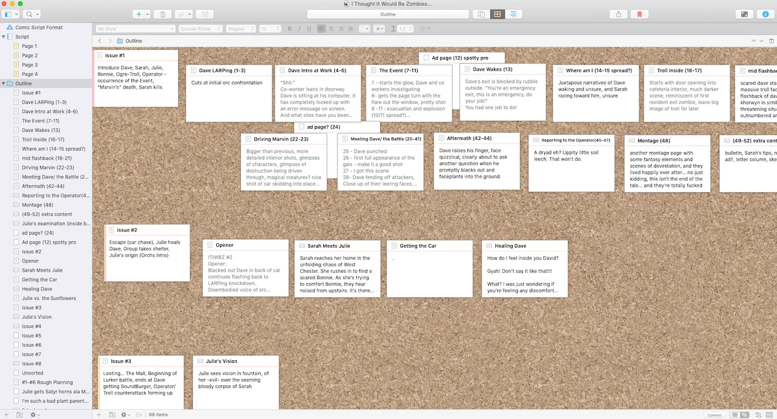The height and width of the screenshot is (419, 777).
Task: Open the Inspector info panel
Action: pos(764,14)
